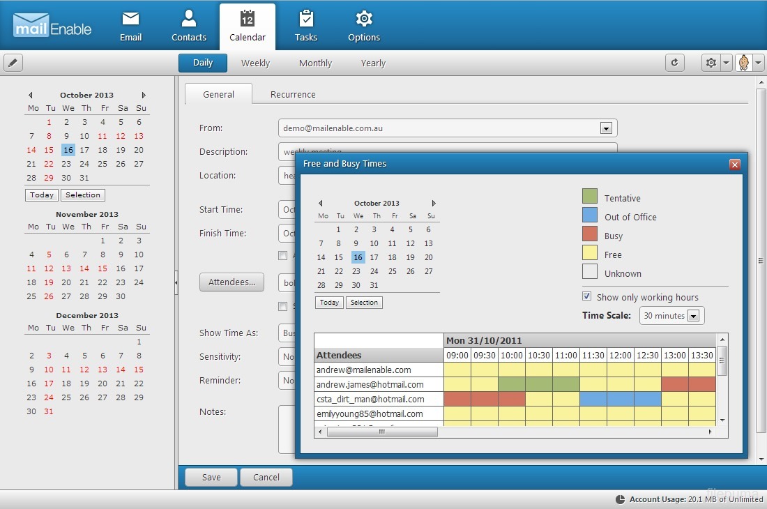The height and width of the screenshot is (509, 767).
Task: Open the Time Scale dropdown
Action: click(692, 316)
